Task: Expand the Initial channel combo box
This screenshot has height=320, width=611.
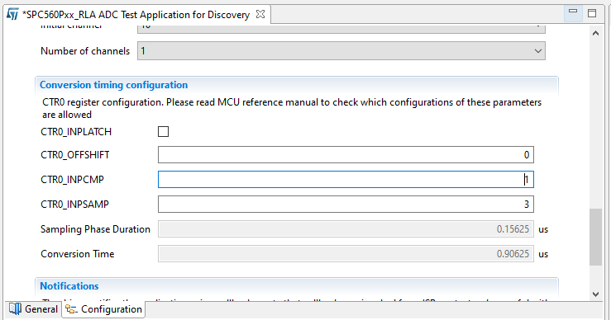Action: pyautogui.click(x=341, y=29)
